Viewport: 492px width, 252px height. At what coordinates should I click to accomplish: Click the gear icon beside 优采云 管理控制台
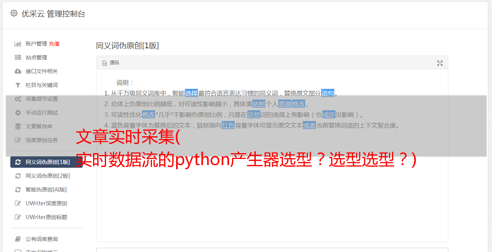click(14, 13)
